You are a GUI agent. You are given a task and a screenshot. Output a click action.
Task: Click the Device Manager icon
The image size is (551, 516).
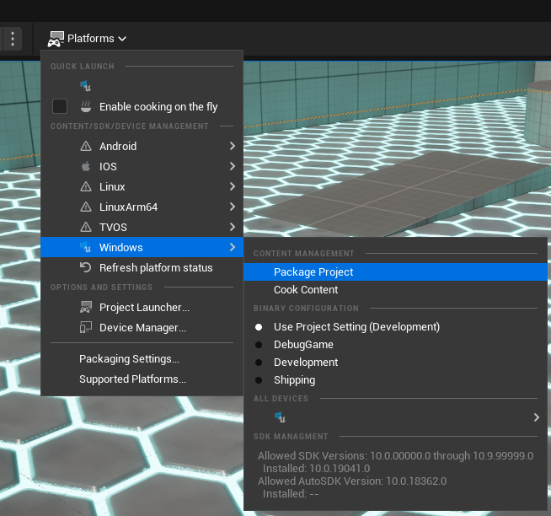click(86, 327)
